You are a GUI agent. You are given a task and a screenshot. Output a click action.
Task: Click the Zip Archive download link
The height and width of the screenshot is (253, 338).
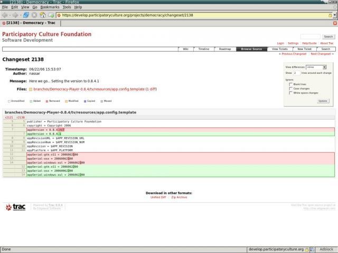point(179,197)
